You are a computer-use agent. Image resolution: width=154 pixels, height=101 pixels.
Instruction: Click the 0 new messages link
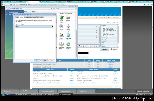101,18
